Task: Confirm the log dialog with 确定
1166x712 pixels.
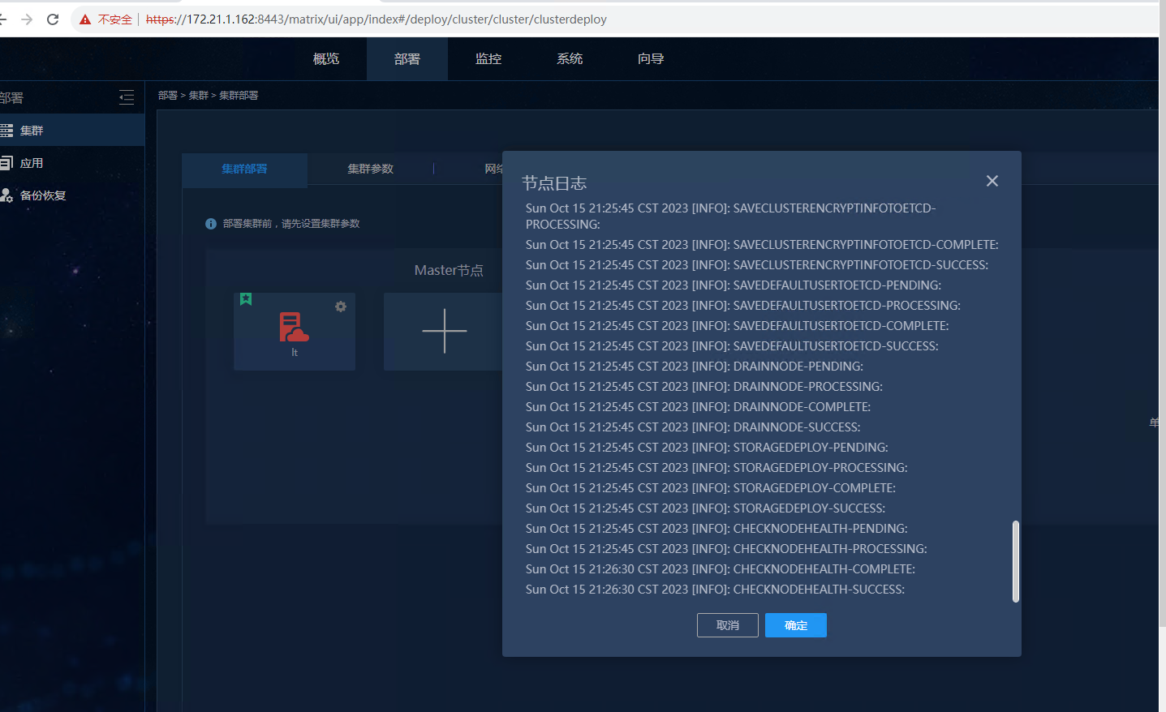Action: point(796,625)
